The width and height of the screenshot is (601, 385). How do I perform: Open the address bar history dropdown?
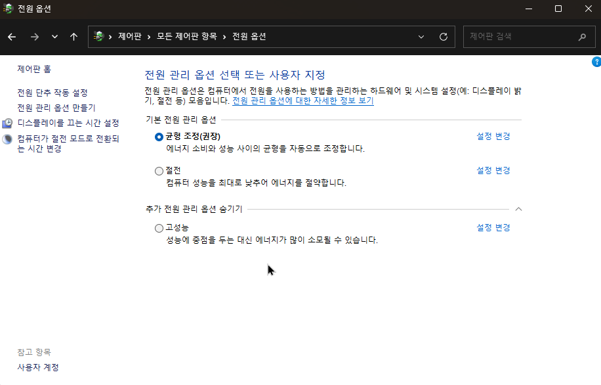(421, 37)
